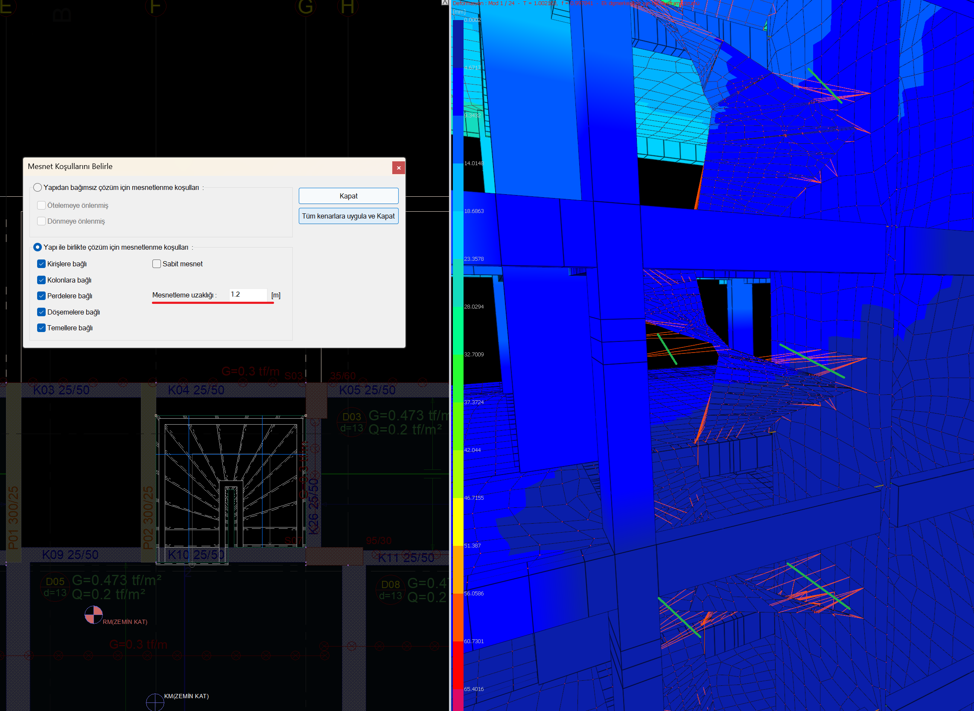
Task: Select Yapı ile birlikte çözüm radio button
Action: point(38,247)
